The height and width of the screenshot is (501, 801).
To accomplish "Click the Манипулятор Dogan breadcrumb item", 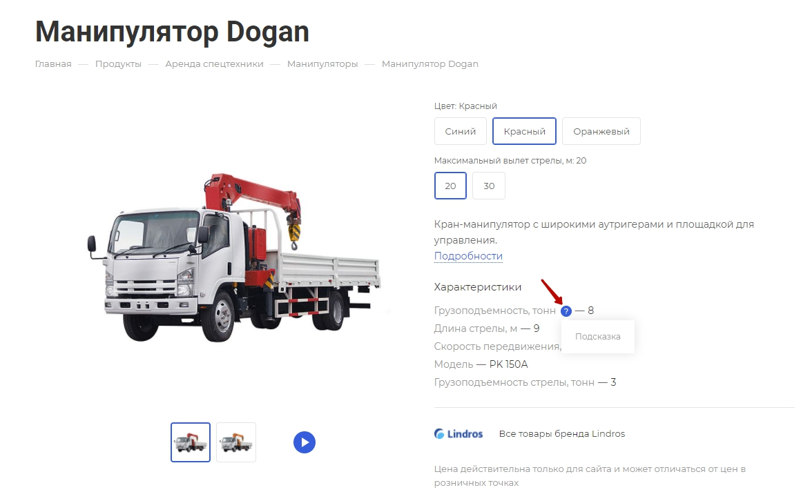I will (430, 64).
